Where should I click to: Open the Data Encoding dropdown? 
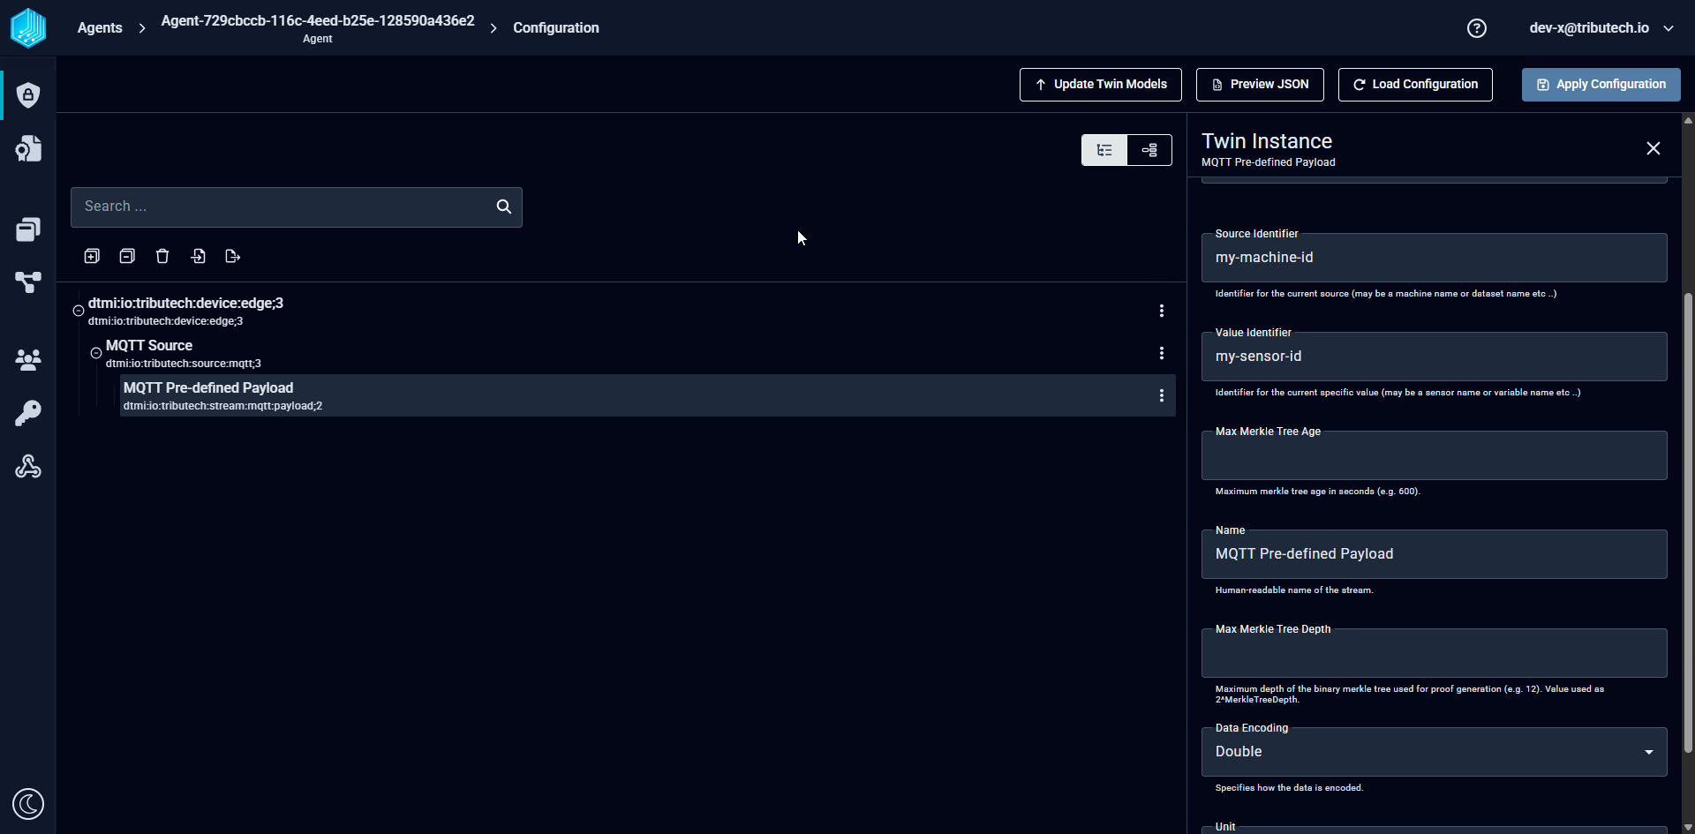coord(1435,752)
